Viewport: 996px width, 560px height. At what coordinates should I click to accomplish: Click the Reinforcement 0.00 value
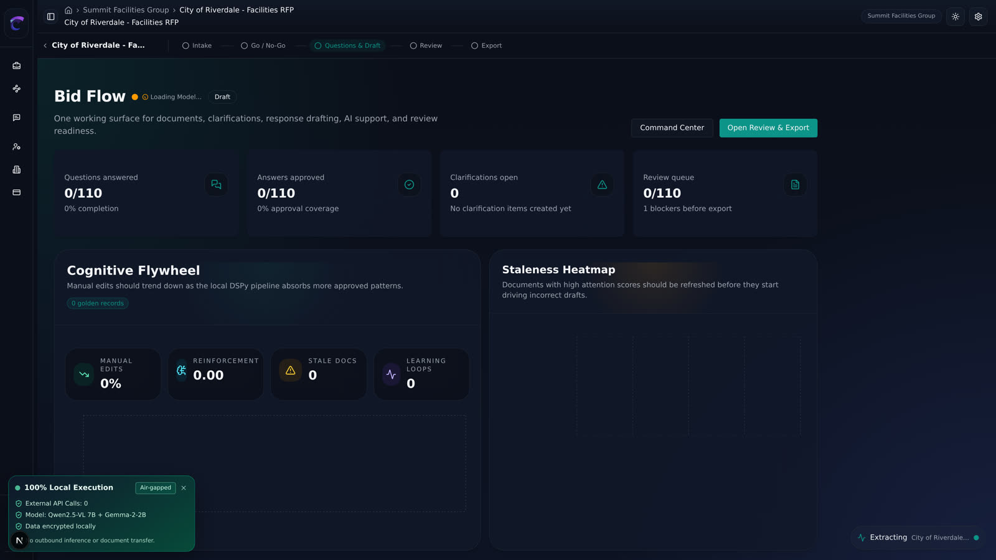click(209, 375)
